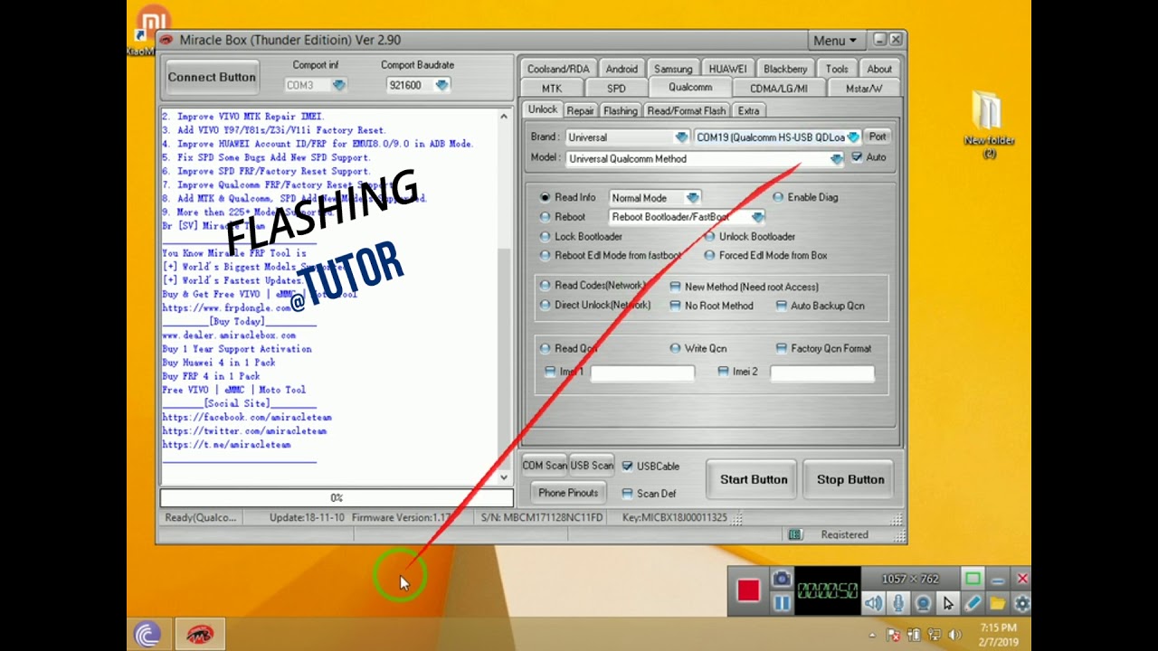
Task: Select the Unlock Bootloader radio button
Action: click(709, 236)
